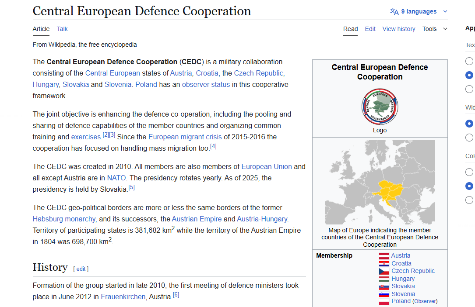Expand the Tools menu chevron
Screen dimensions: 475x307
[445, 29]
